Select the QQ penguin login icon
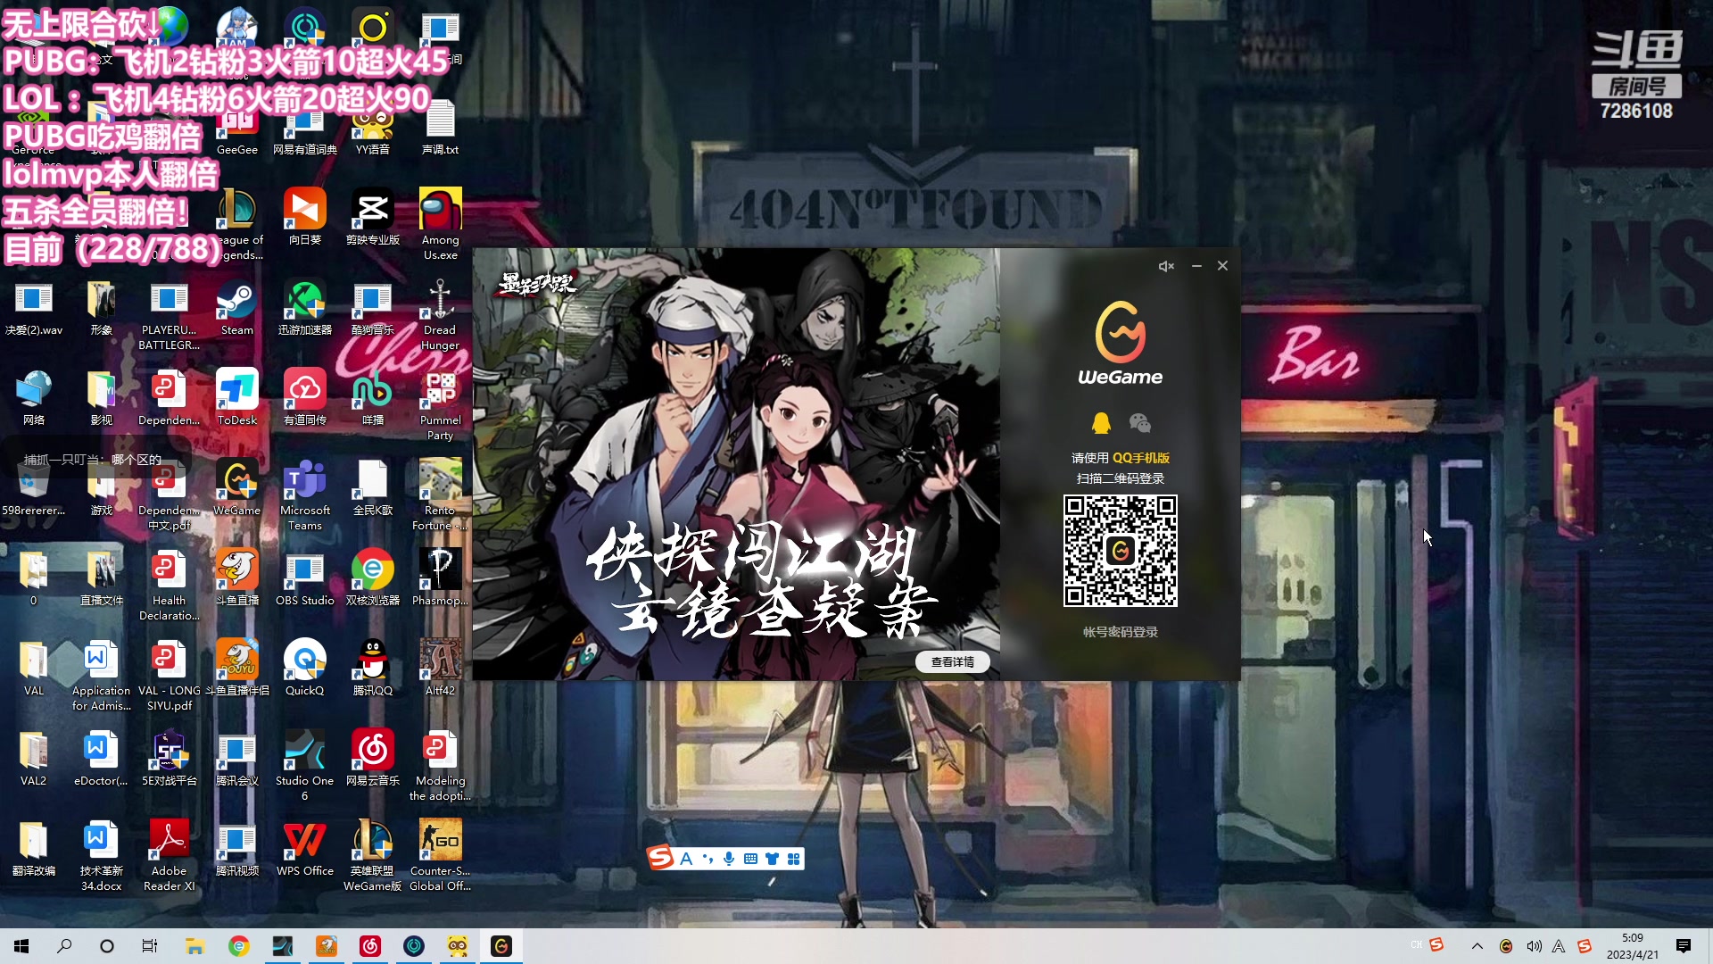 point(1101,423)
